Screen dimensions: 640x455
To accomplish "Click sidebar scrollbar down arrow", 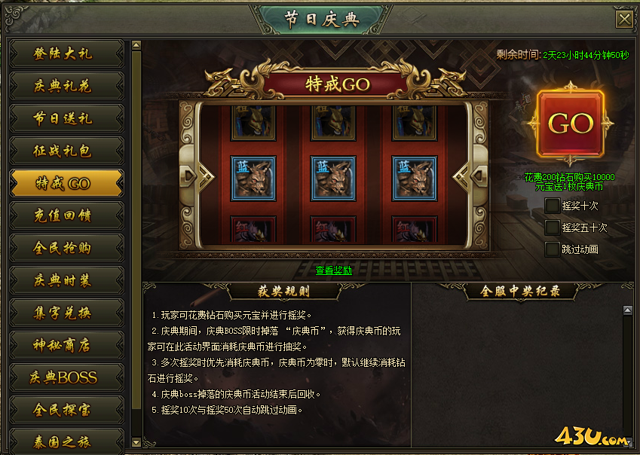I will [x=136, y=442].
